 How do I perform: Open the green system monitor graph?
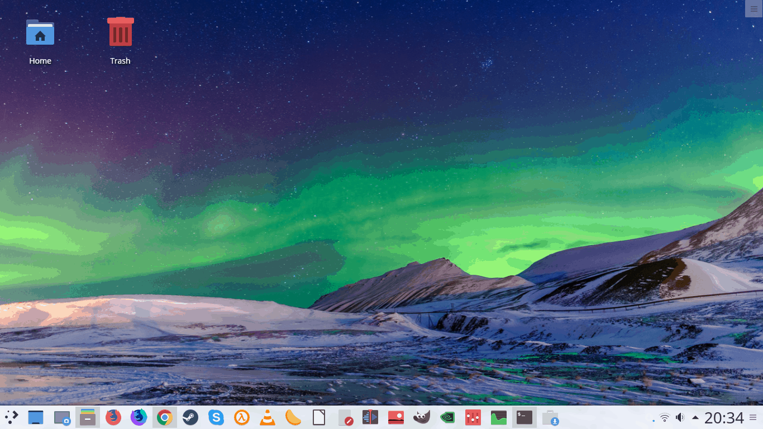tap(499, 417)
